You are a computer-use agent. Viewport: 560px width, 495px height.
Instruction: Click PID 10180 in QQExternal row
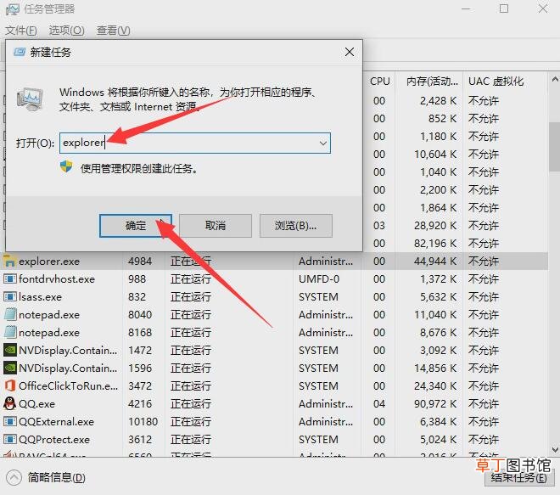click(143, 422)
